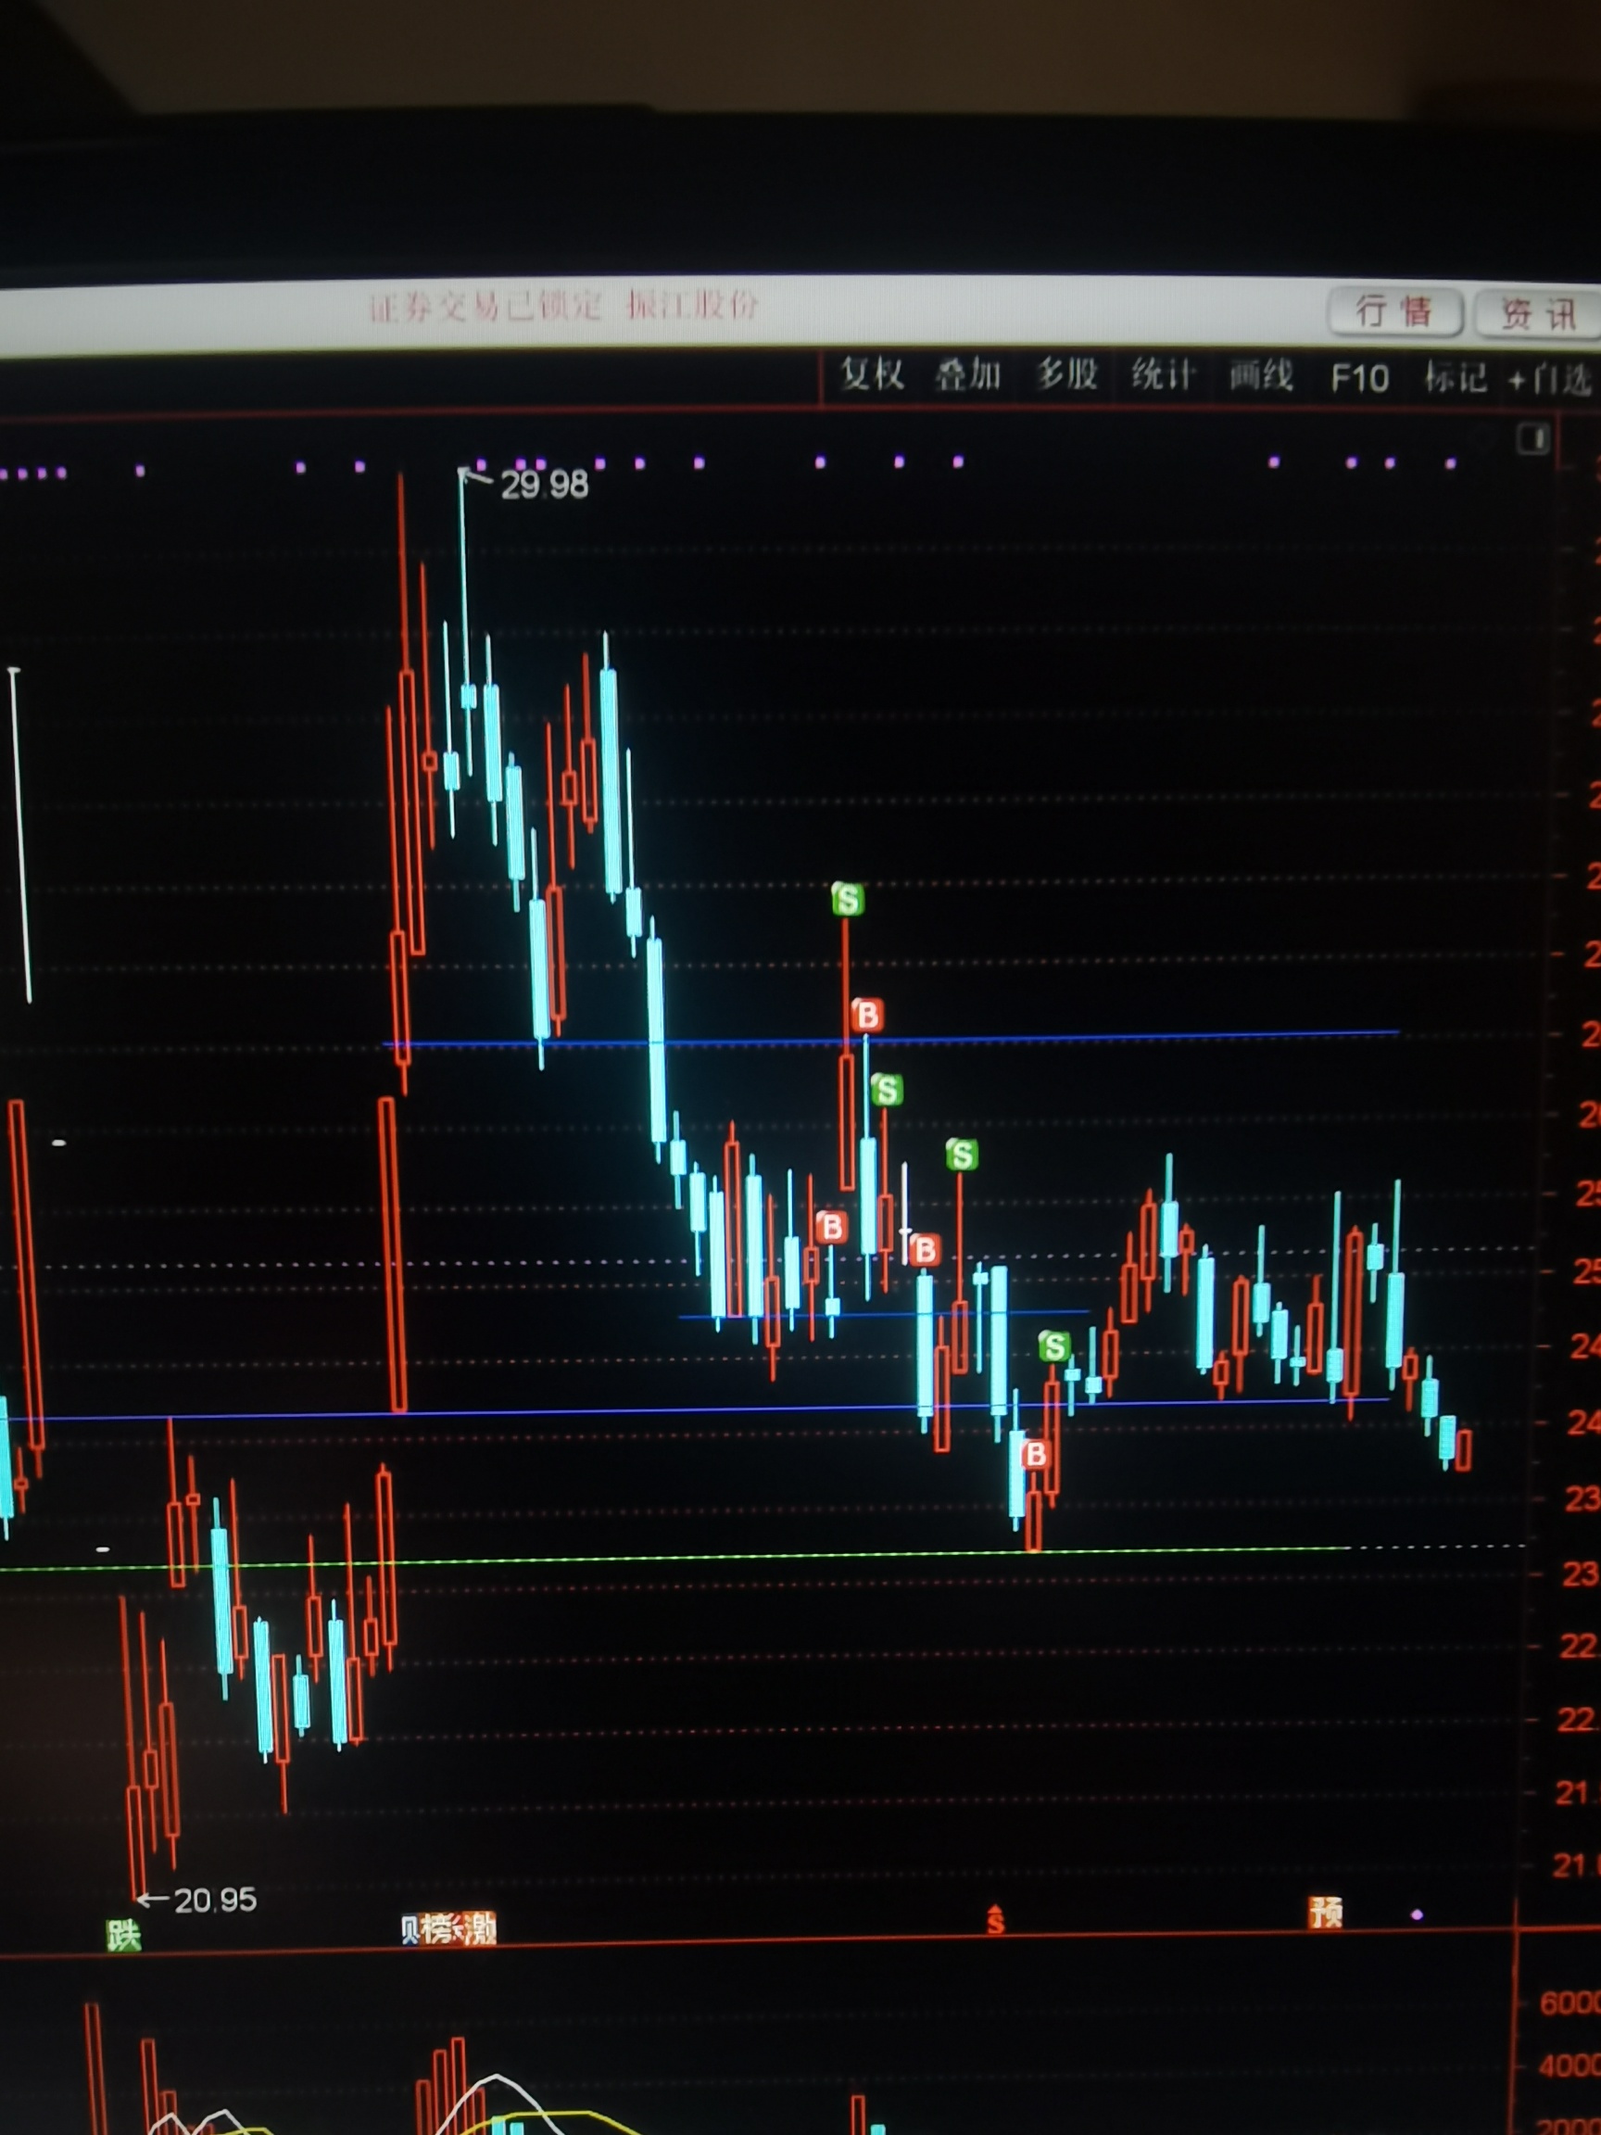Activate the 画线 drawing tool
The height and width of the screenshot is (2135, 1601).
(1261, 375)
